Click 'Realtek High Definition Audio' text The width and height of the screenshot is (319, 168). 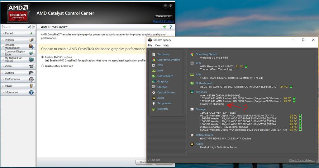[218, 147]
